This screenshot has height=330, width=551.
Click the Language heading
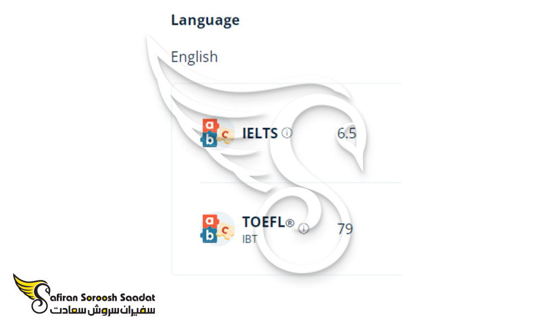click(205, 20)
